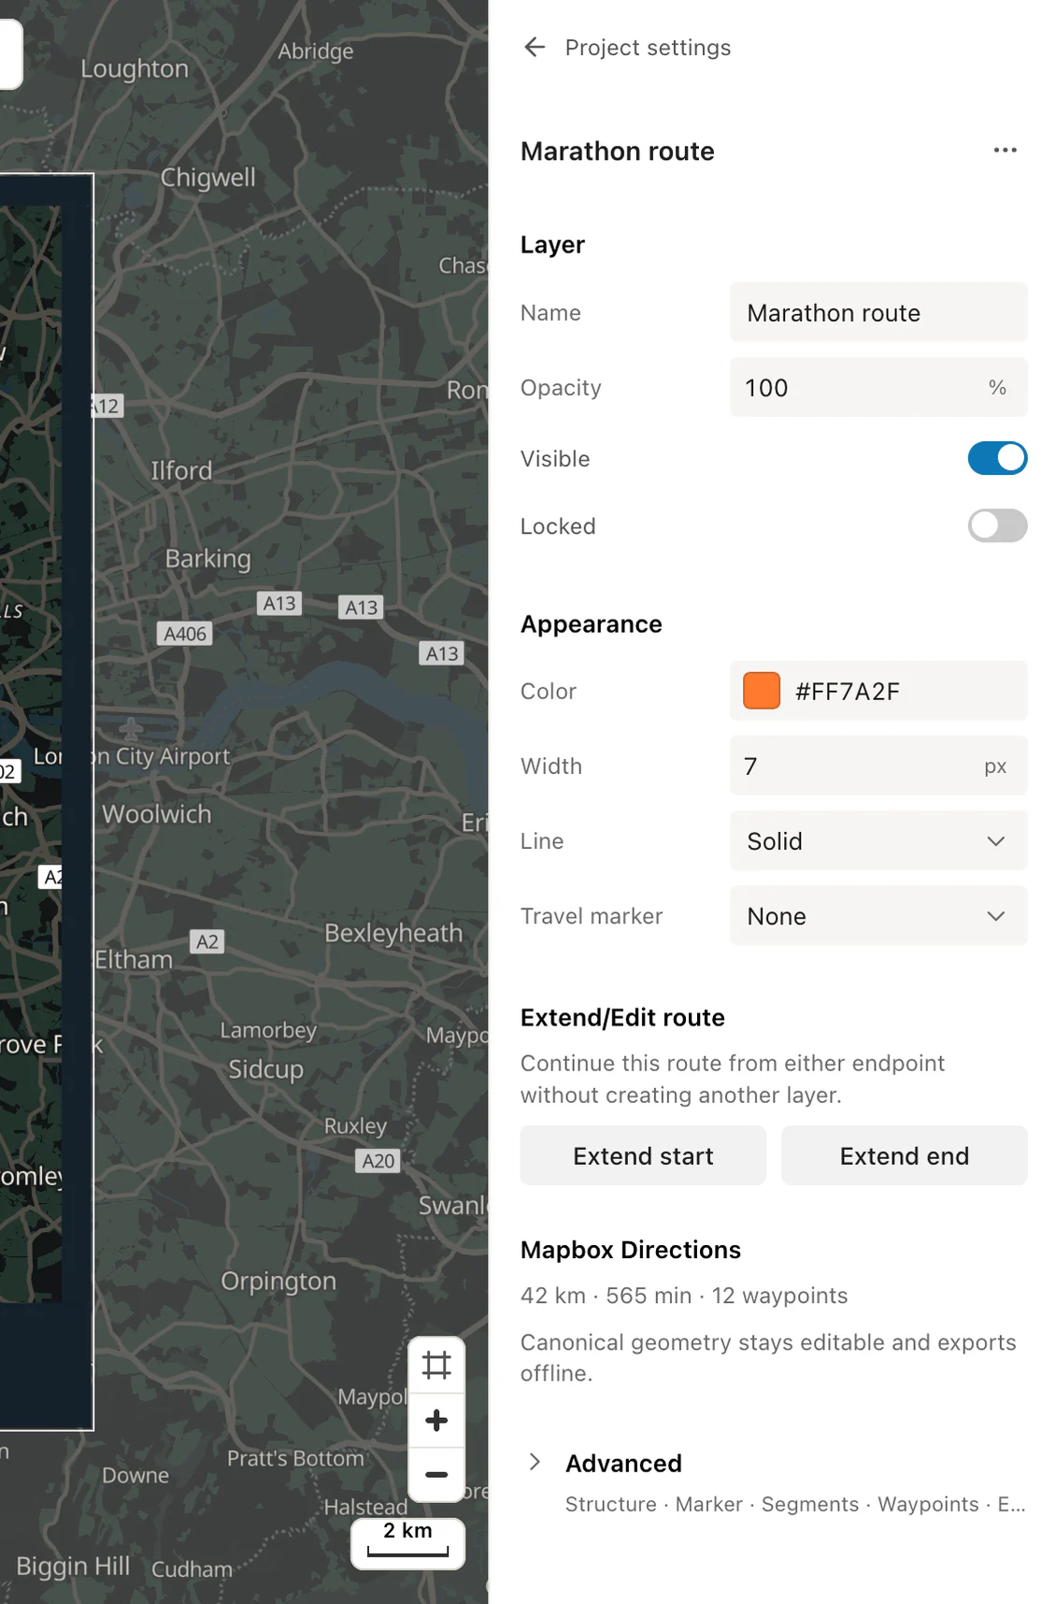This screenshot has height=1604, width=1056.
Task: Click the A2 road badge near Eltham
Action: coord(207,942)
